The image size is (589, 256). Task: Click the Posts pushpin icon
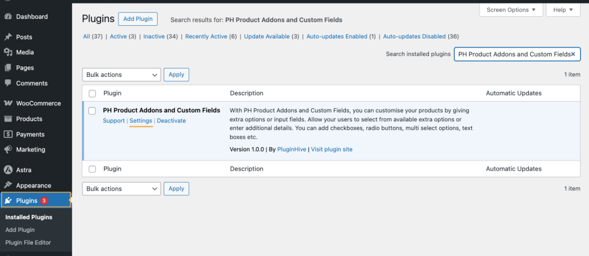point(8,37)
